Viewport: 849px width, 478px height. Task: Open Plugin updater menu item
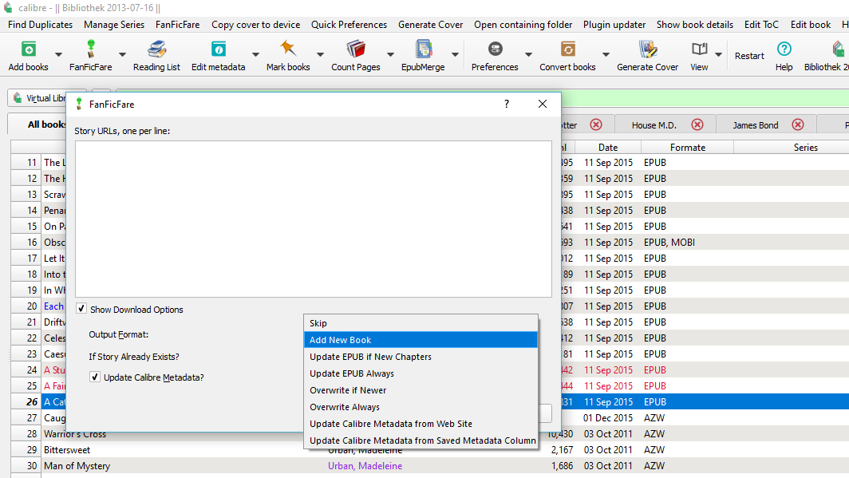pyautogui.click(x=614, y=25)
